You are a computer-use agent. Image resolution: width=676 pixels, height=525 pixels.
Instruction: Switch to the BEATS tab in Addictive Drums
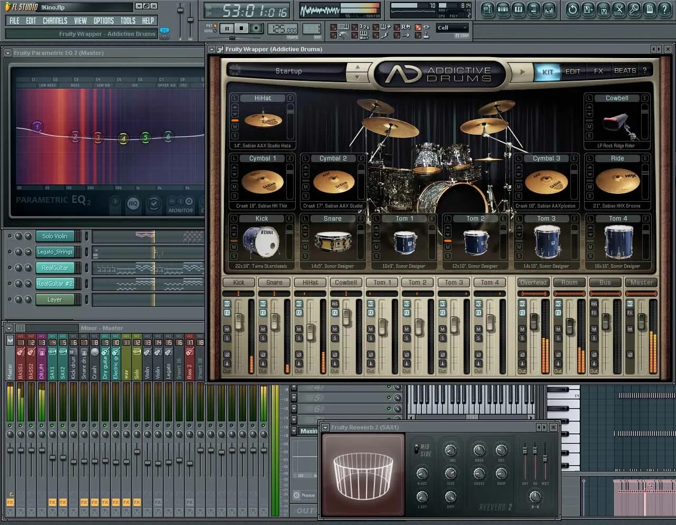click(x=625, y=71)
